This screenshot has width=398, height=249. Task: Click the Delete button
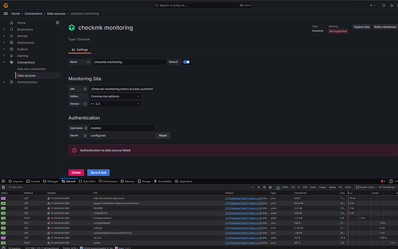[76, 173]
